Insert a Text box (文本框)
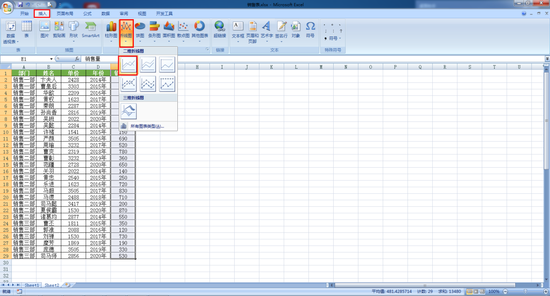This screenshot has height=296, width=550. pyautogui.click(x=238, y=29)
